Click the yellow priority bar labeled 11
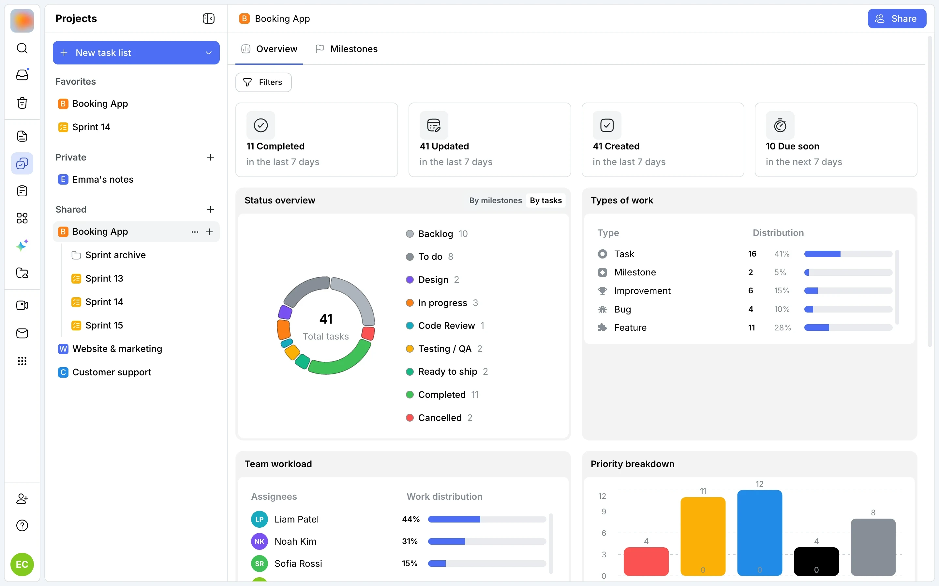939x586 pixels. click(x=703, y=537)
